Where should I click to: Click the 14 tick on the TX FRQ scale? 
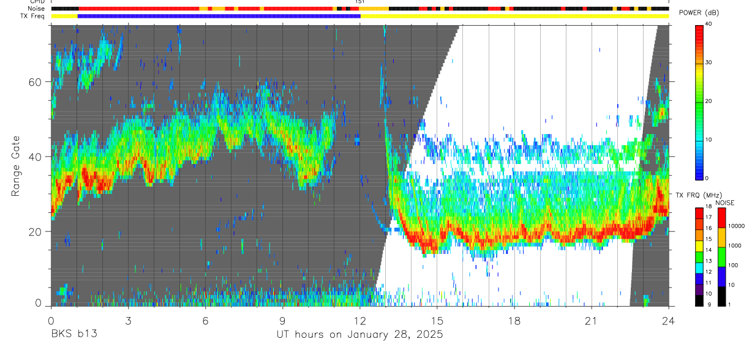pyautogui.click(x=708, y=250)
